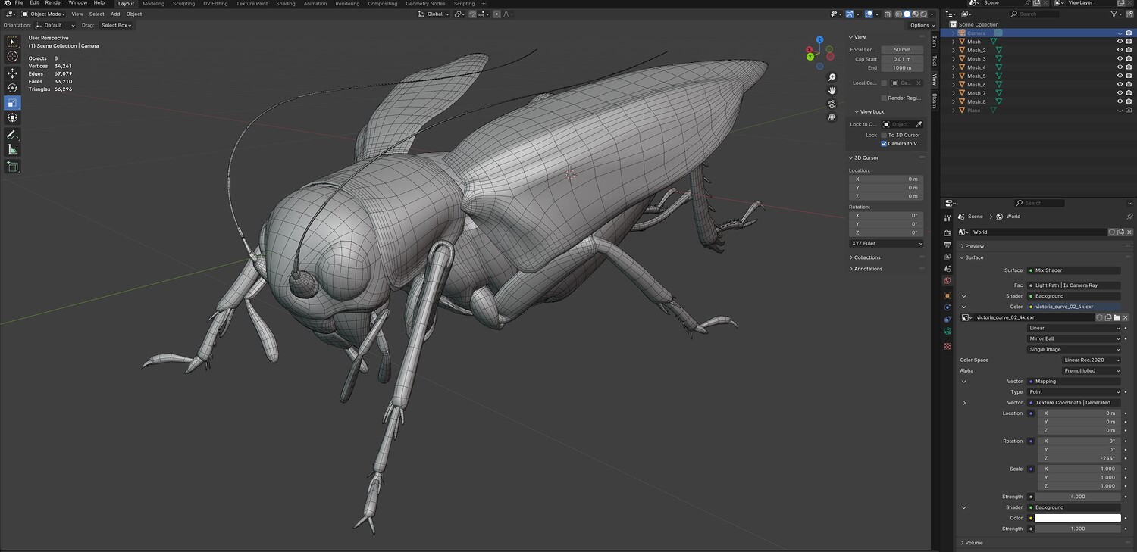
Task: Open the Texture properties tab icon
Action: (x=947, y=346)
